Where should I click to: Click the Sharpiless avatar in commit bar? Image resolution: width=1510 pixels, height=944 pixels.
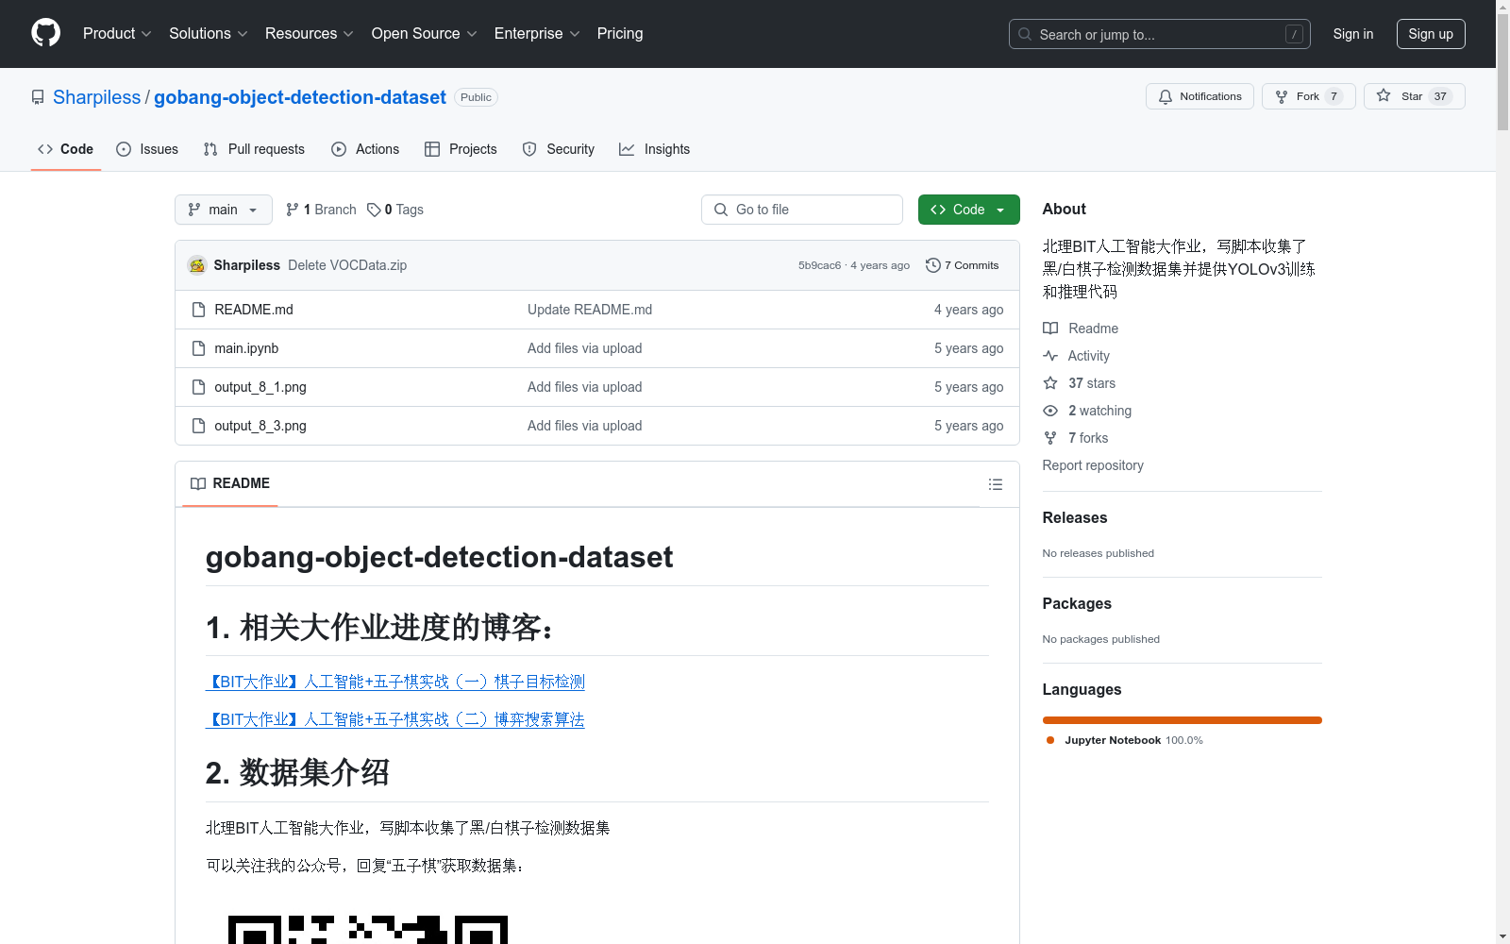tap(197, 265)
